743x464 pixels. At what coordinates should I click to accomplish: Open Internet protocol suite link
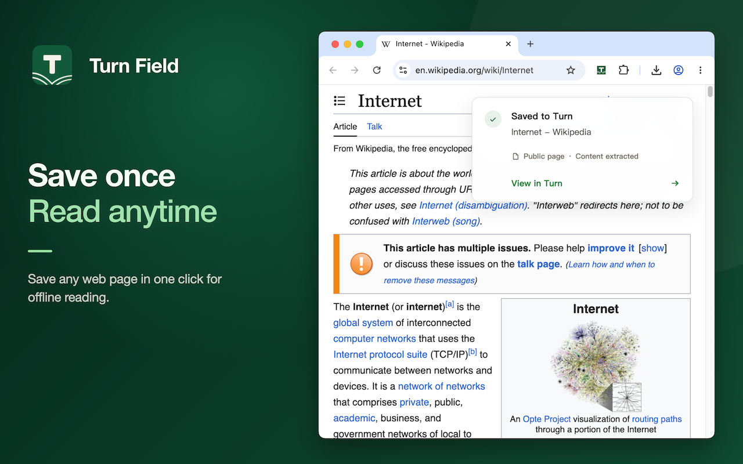pyautogui.click(x=380, y=354)
